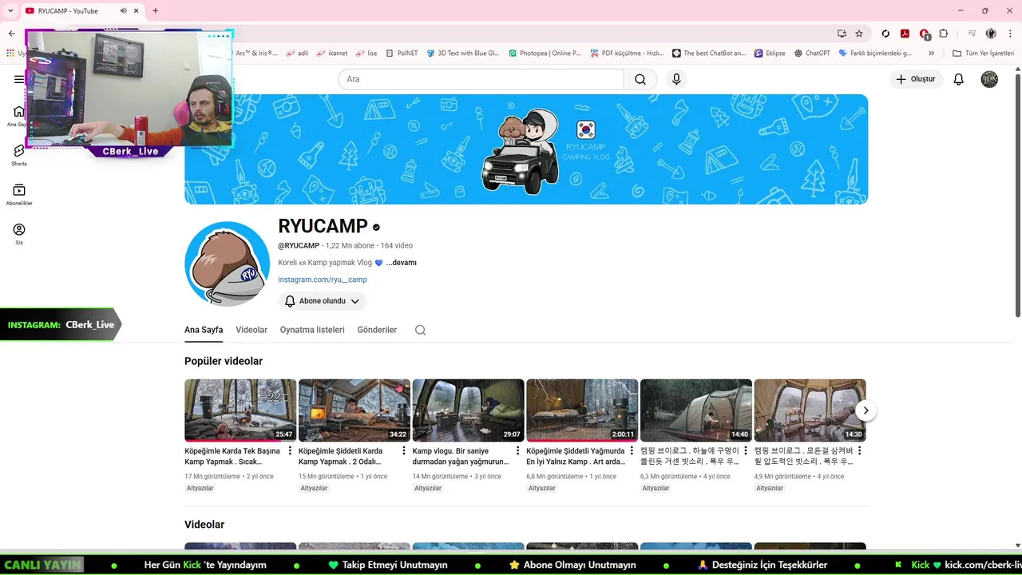
Task: Expand the channel description via ...devamı
Action: [401, 263]
